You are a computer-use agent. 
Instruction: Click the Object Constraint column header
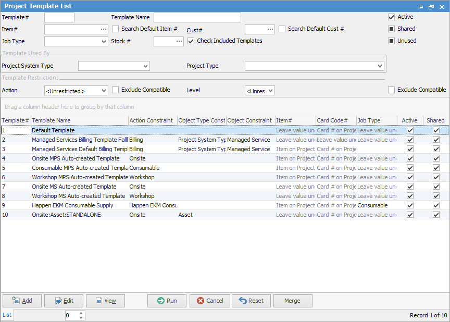250,120
